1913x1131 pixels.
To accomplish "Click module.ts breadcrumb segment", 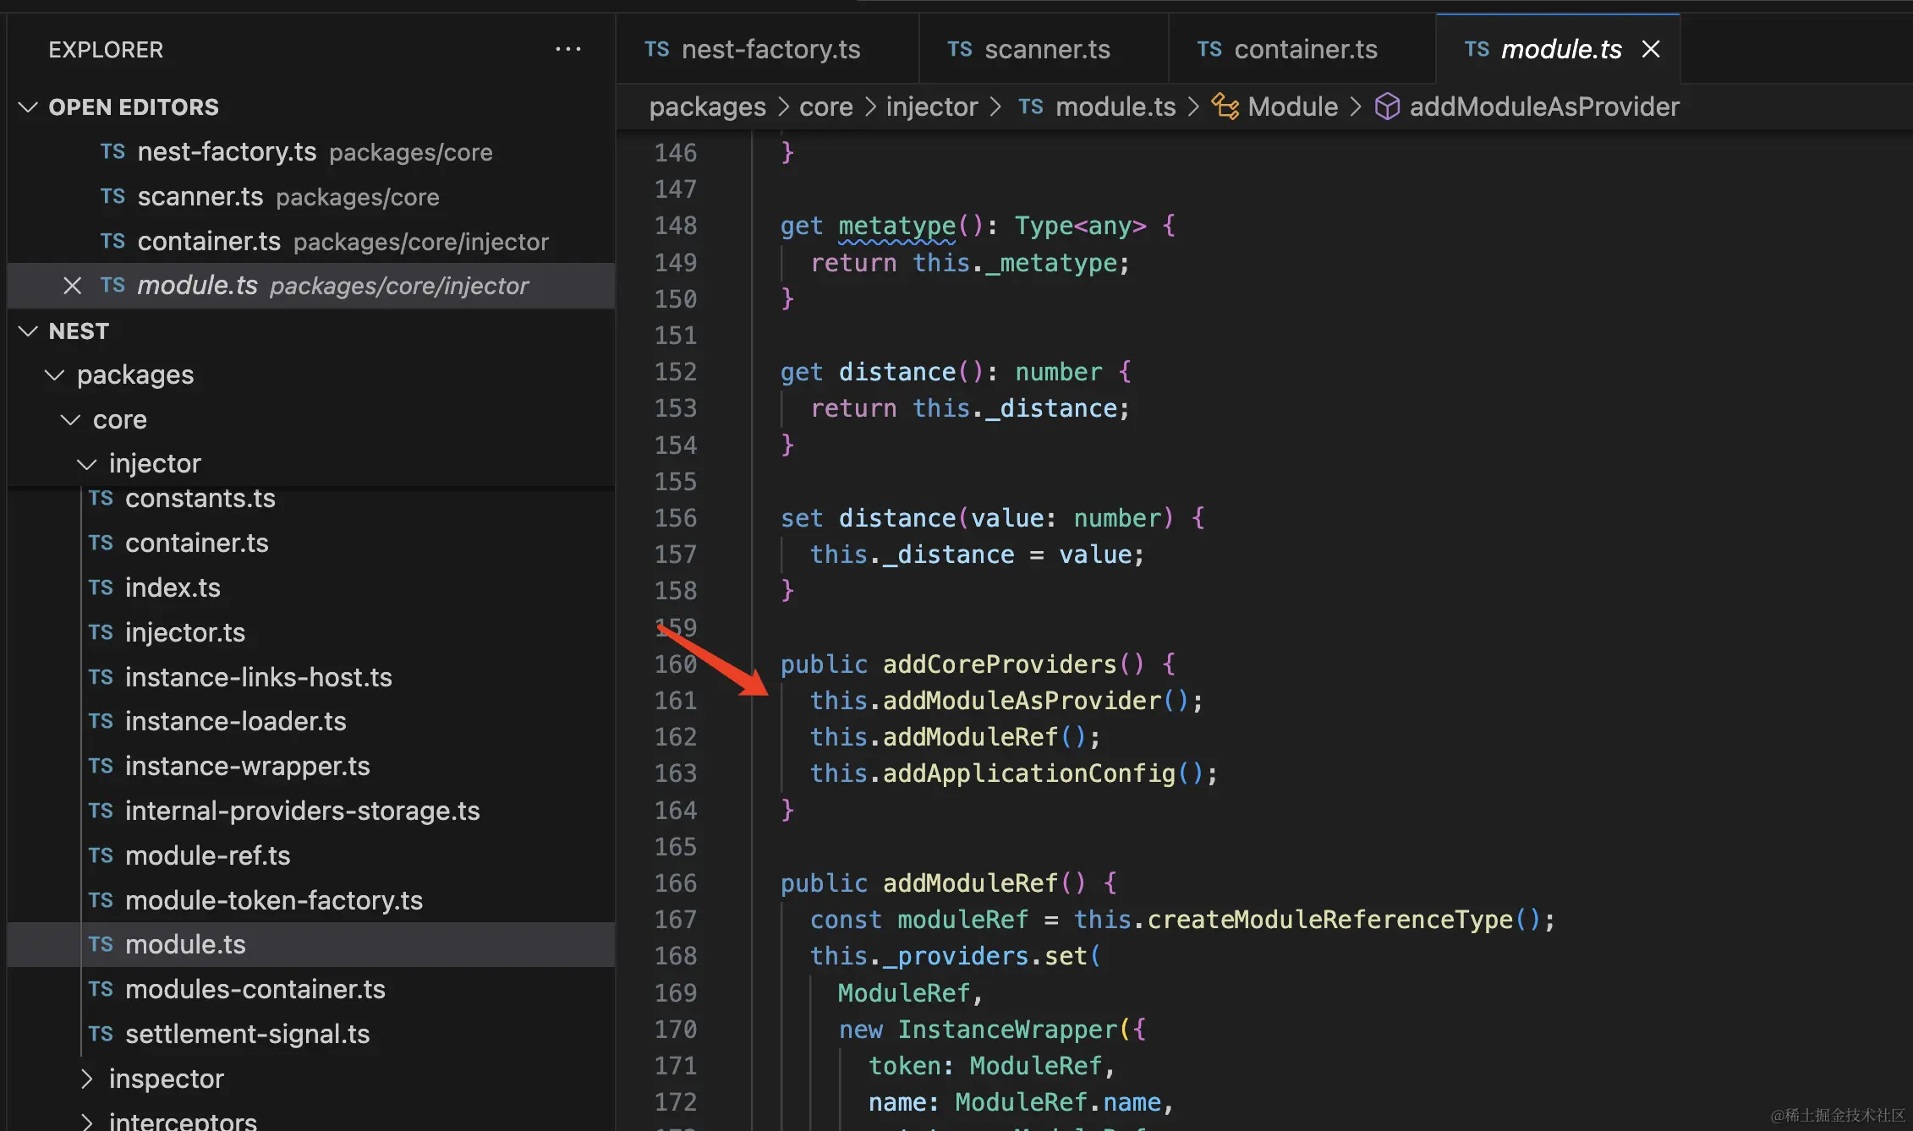I will point(1115,107).
